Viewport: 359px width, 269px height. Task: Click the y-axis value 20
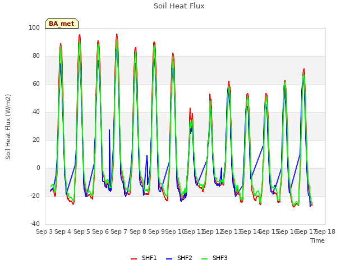pyautogui.click(x=36, y=140)
